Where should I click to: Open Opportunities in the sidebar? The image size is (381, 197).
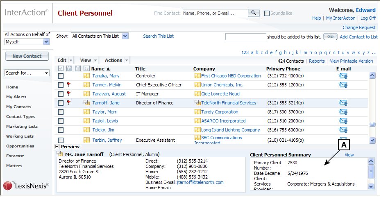[x=20, y=146]
